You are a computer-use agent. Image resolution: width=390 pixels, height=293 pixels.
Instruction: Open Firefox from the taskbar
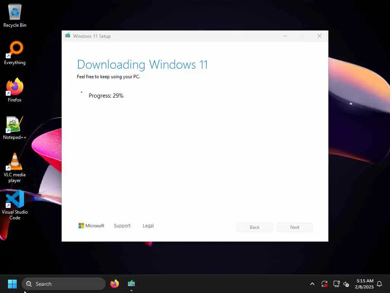(x=114, y=284)
